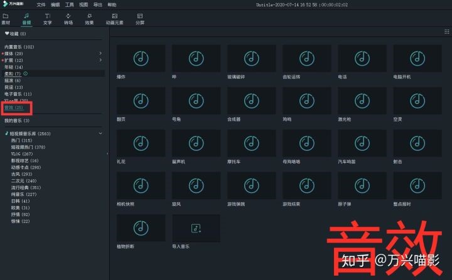Select 惊悚 (22) category
Screen dimensions: 452x280
pos(21,221)
